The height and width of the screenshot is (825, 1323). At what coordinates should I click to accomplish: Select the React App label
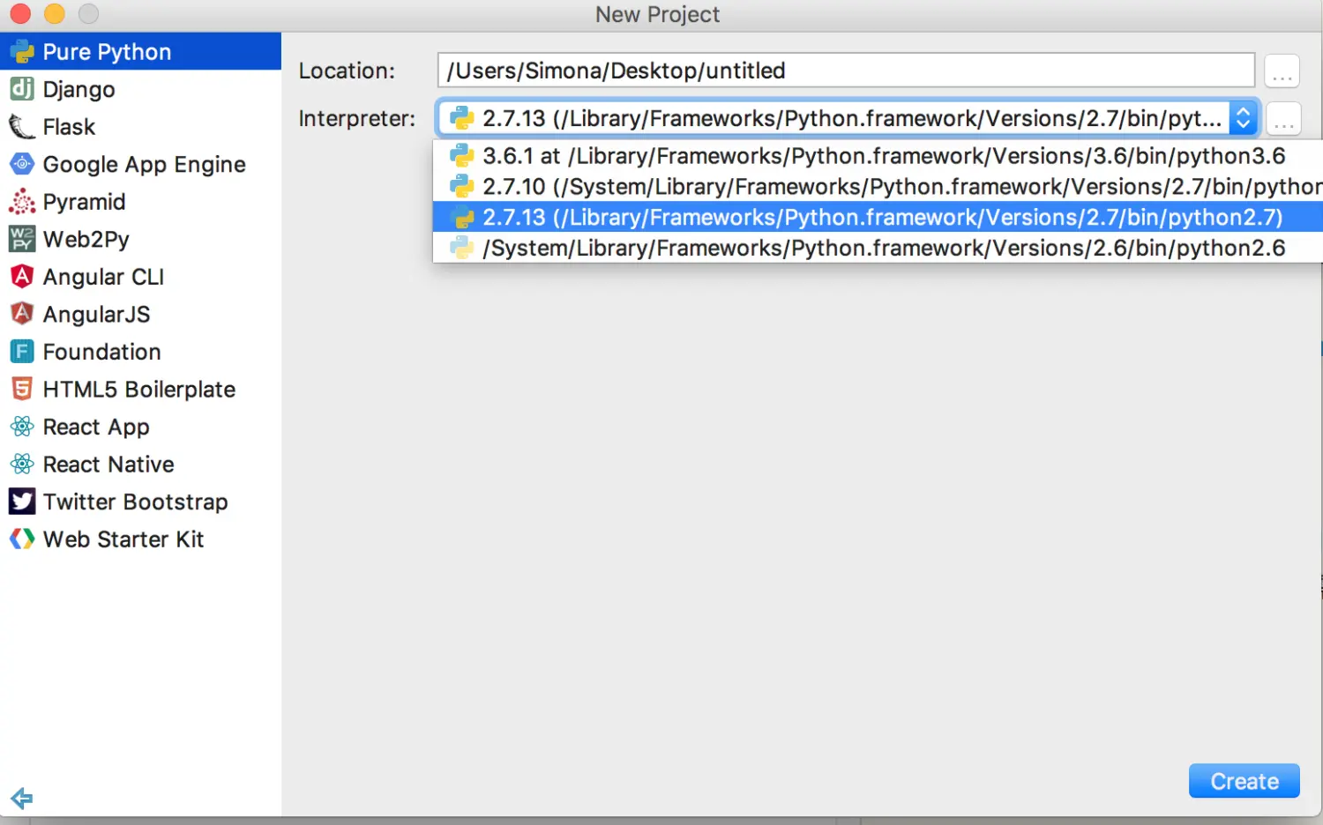96,427
